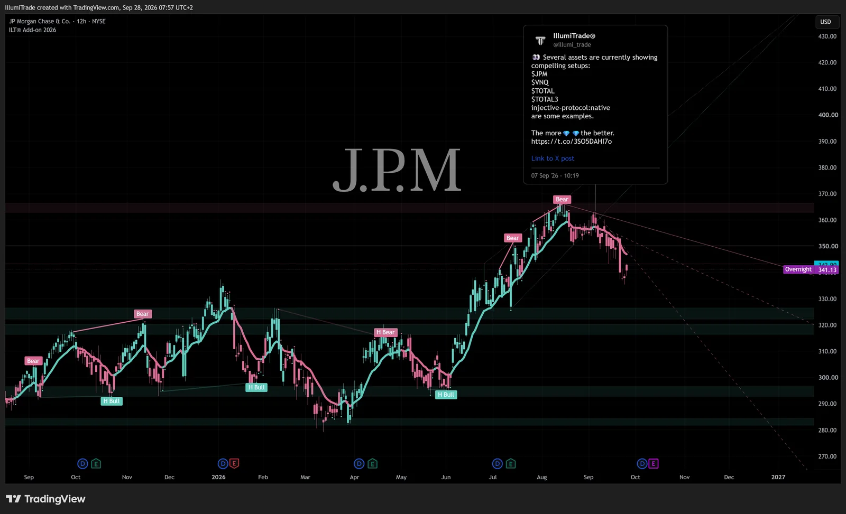Click the IllumiTrade® account name

coord(574,36)
